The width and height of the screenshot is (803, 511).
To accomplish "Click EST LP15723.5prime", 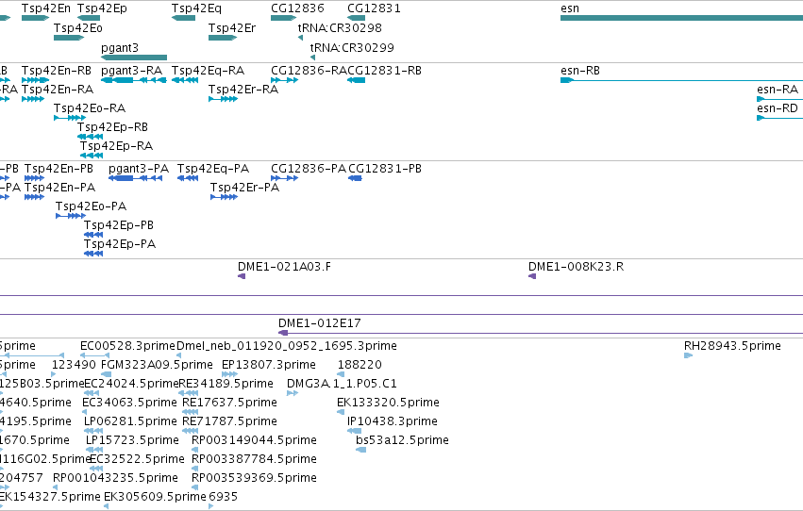I will [94, 450].
